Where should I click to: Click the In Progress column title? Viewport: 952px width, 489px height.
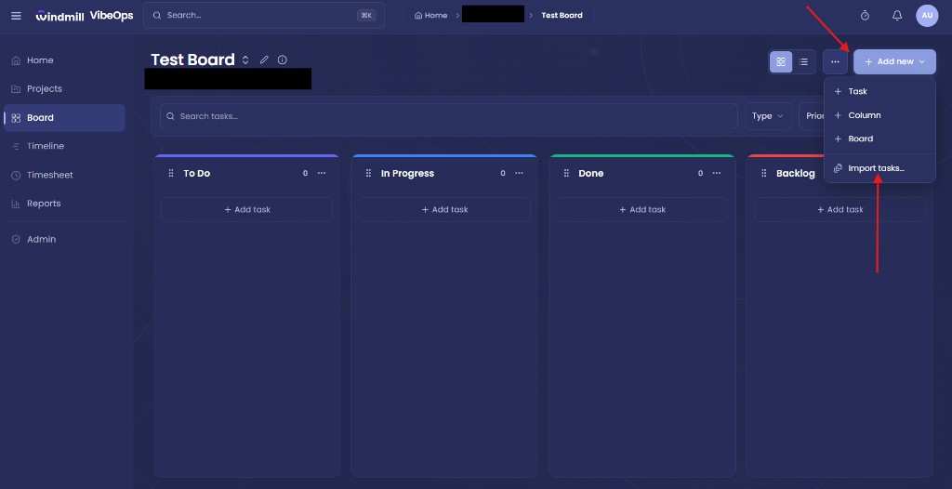coord(407,173)
